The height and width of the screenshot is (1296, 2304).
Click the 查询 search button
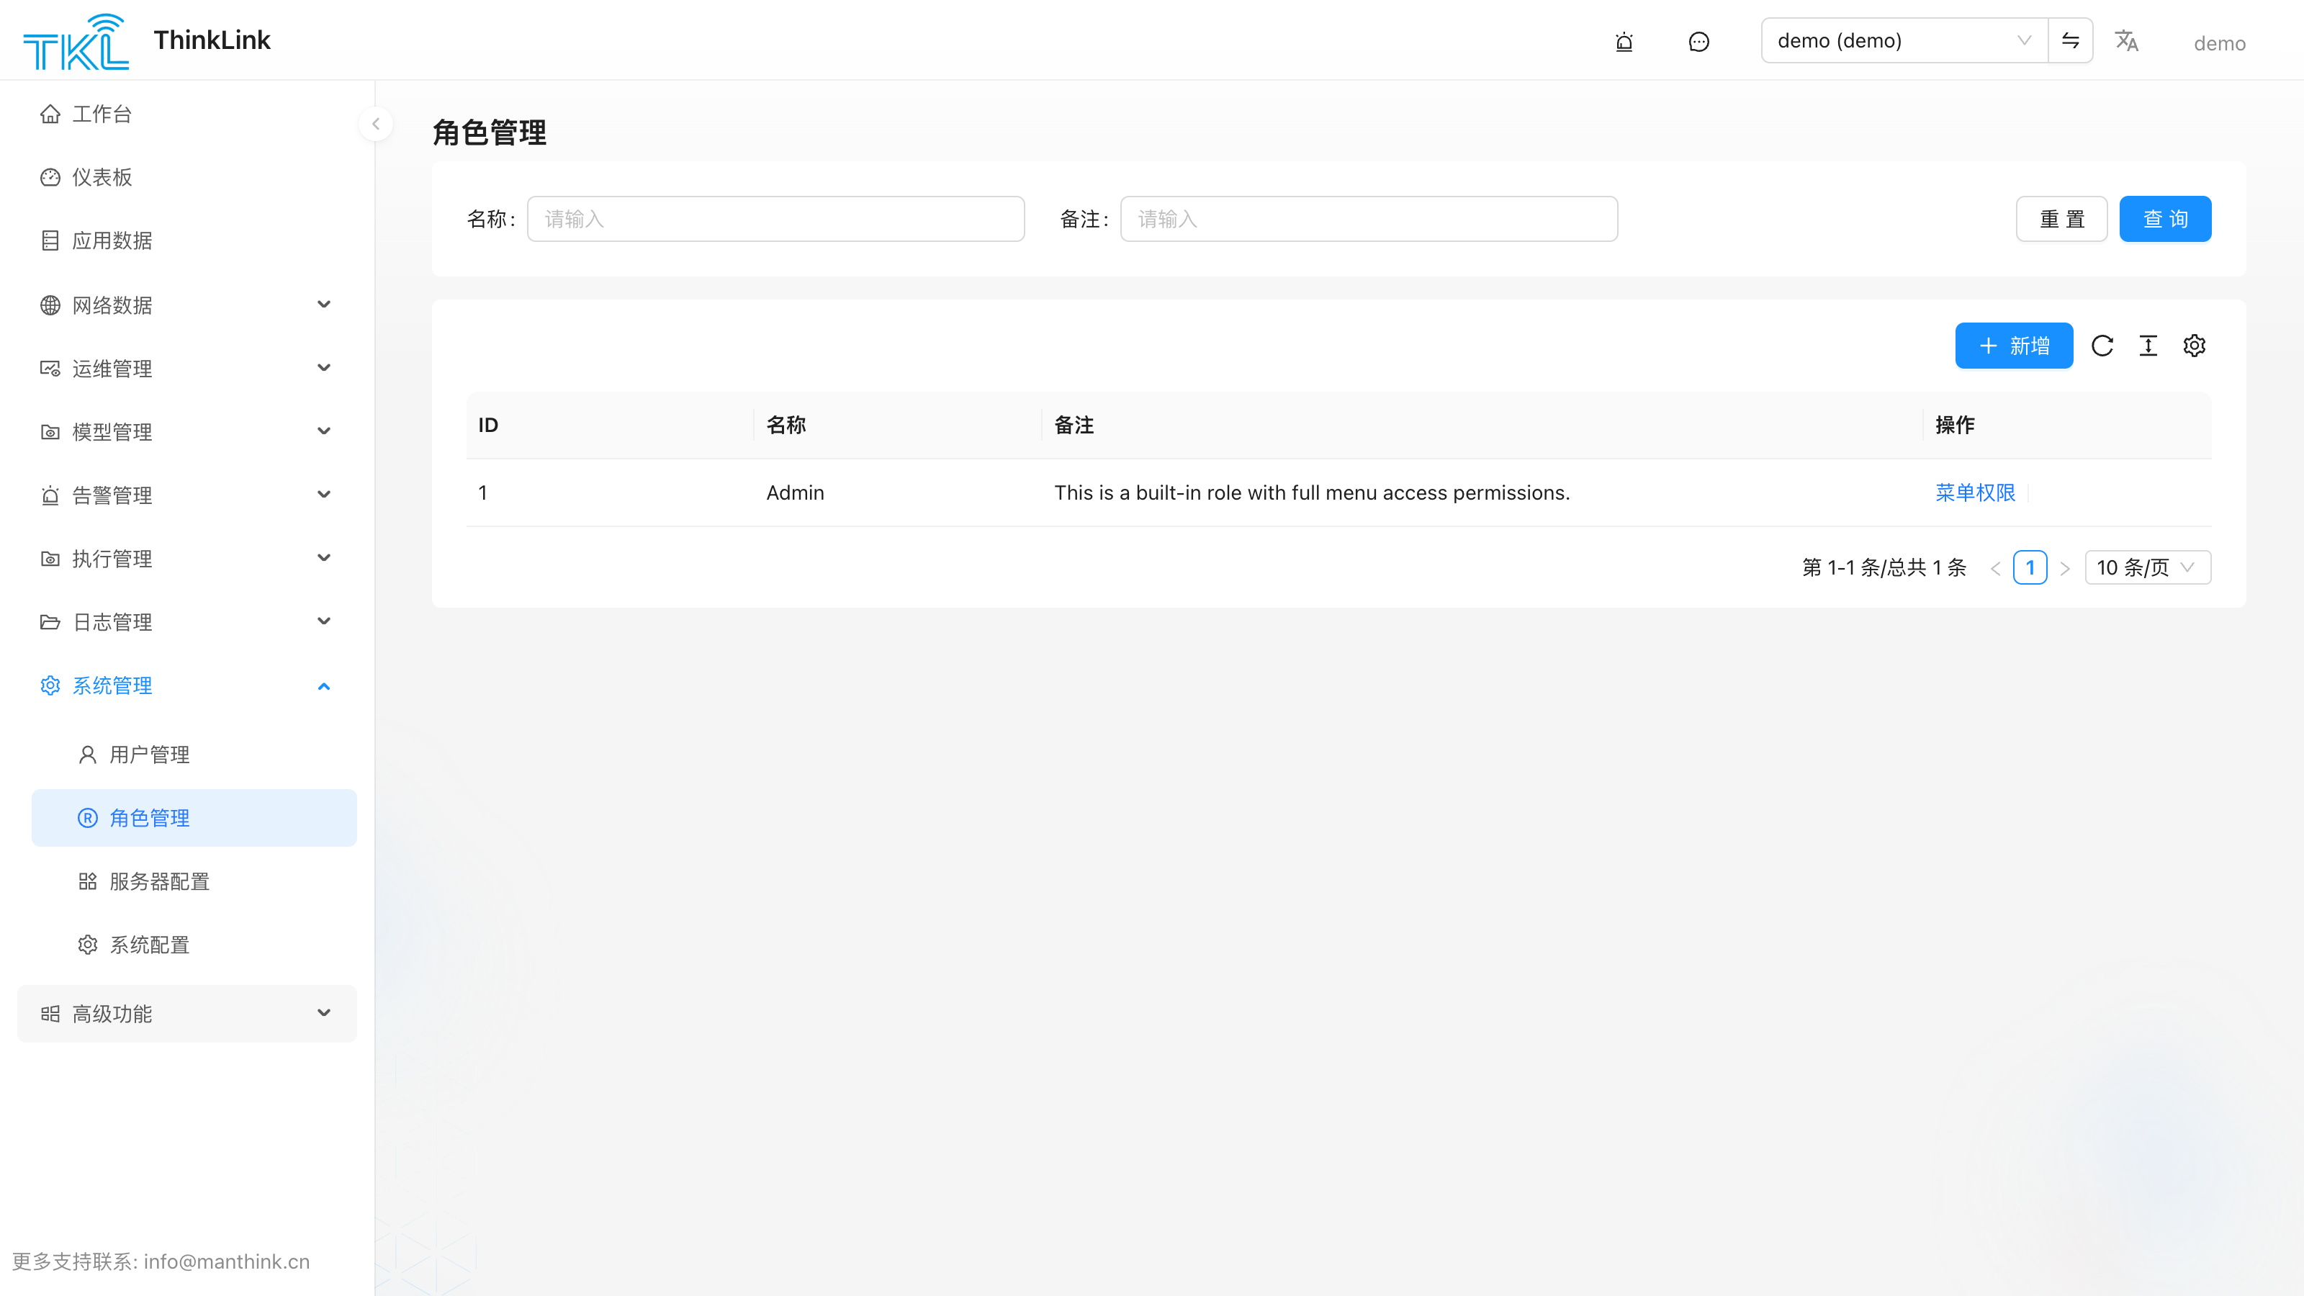(2164, 219)
